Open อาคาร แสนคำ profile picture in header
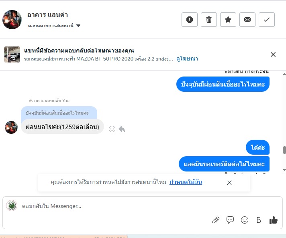This screenshot has height=238, width=286. [x=12, y=20]
